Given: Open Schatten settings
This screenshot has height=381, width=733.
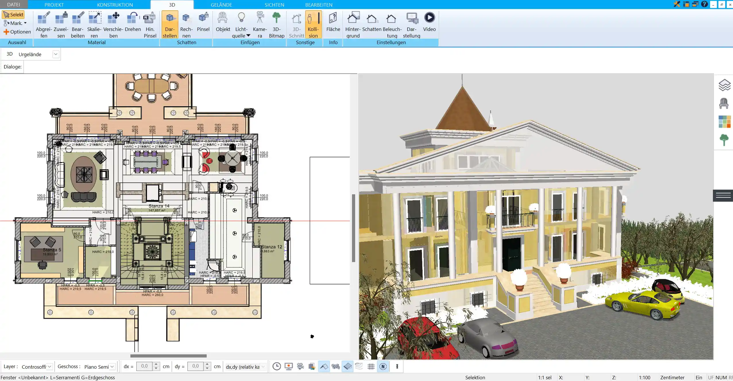Looking at the screenshot, I should [372, 22].
